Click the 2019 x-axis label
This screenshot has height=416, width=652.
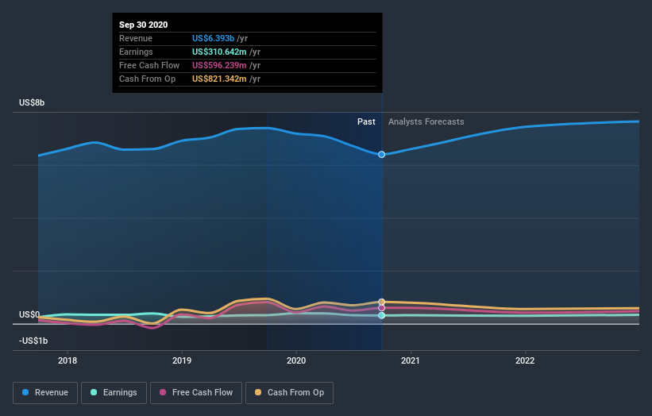[182, 360]
